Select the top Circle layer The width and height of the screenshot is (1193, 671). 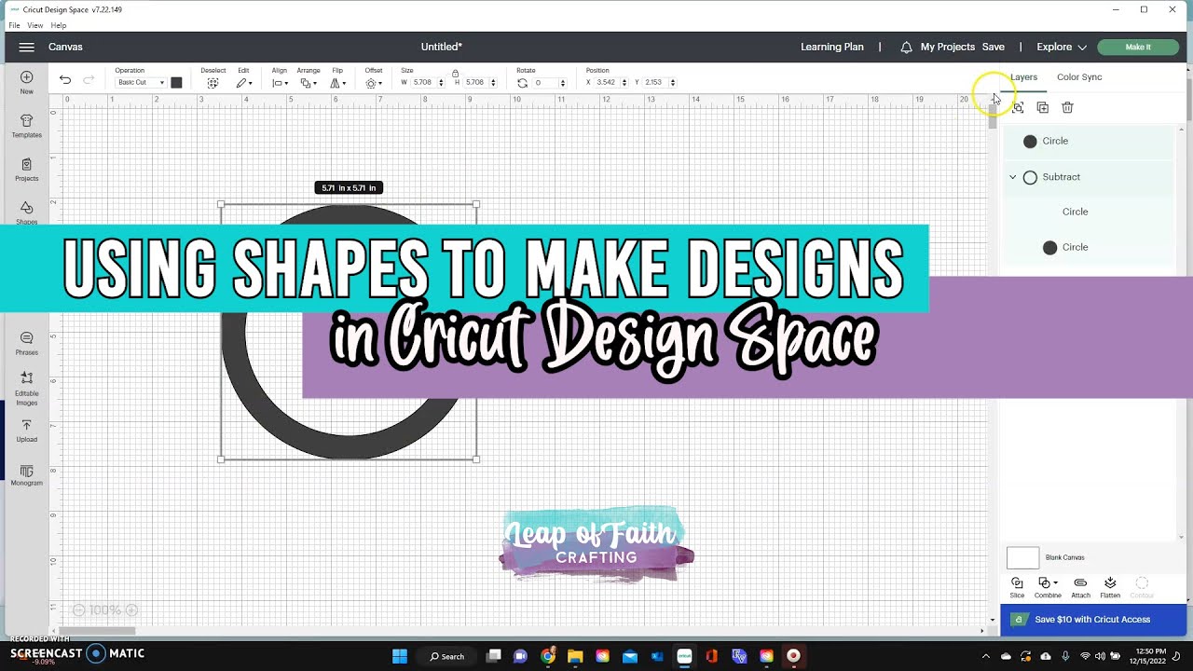(x=1088, y=142)
